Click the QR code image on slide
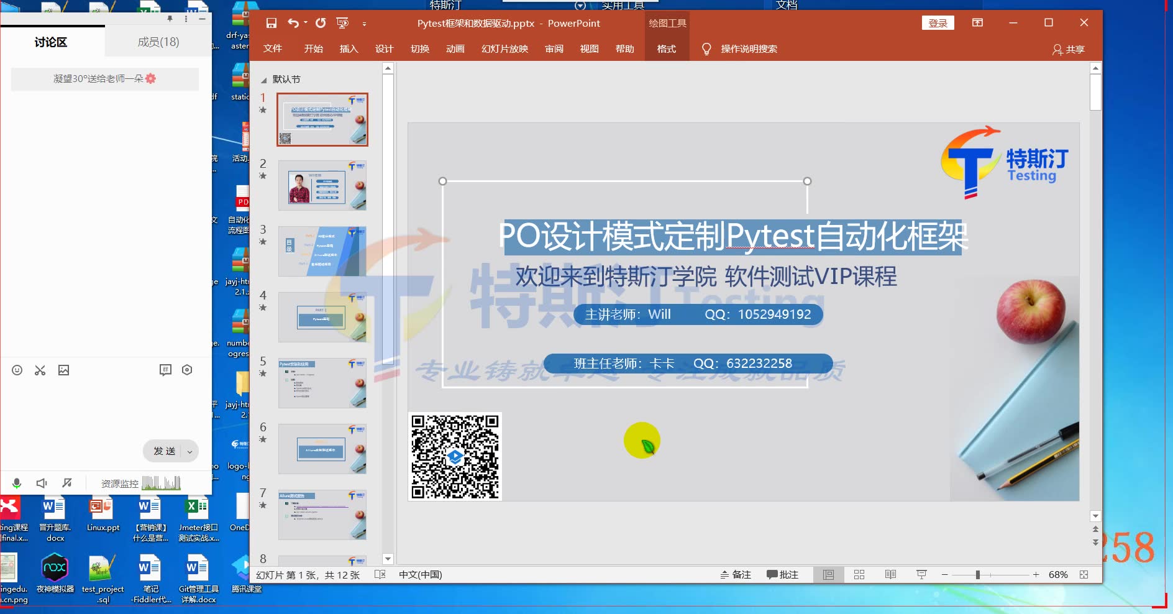This screenshot has width=1173, height=614. [x=455, y=456]
